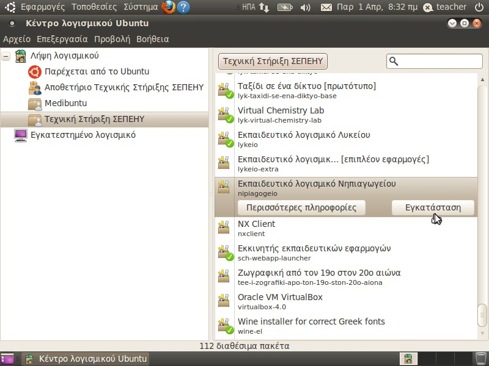Click icon of lykeio-extra package

pos(224,162)
